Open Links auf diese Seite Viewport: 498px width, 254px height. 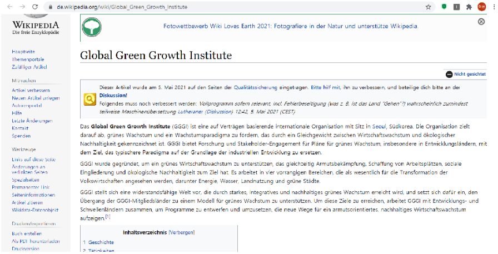pos(34,160)
